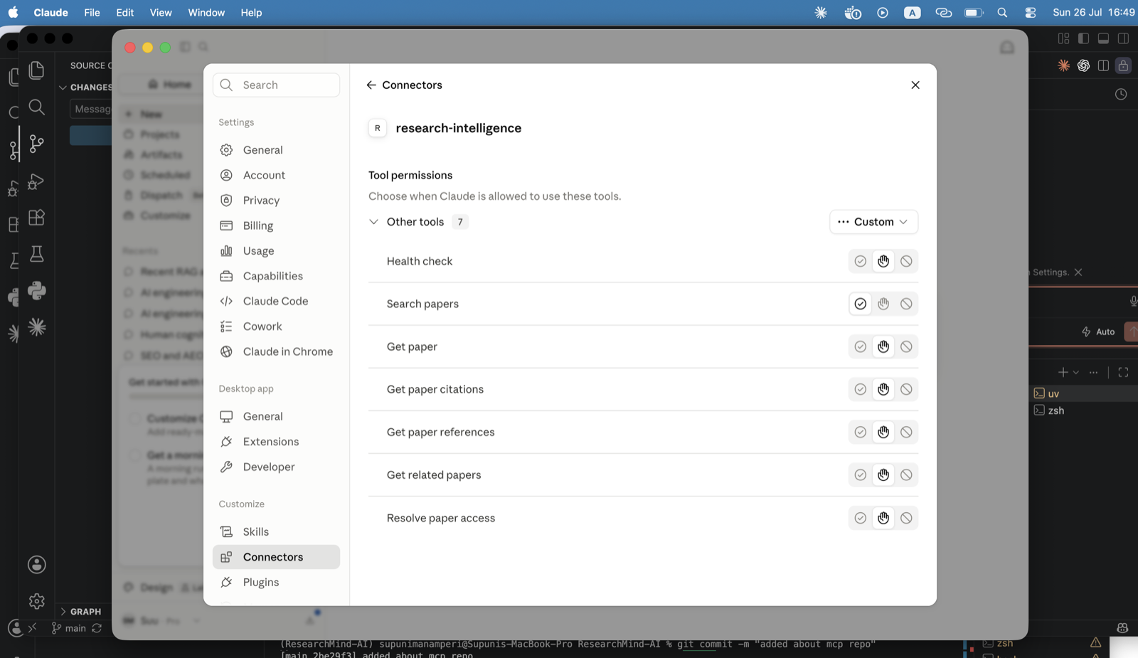Viewport: 1138px width, 658px height.
Task: Open Plugins settings
Action: (x=276, y=582)
